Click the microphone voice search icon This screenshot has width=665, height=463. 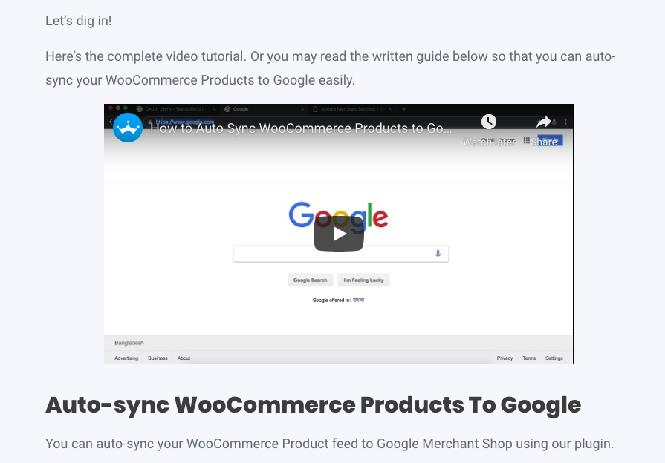point(438,253)
